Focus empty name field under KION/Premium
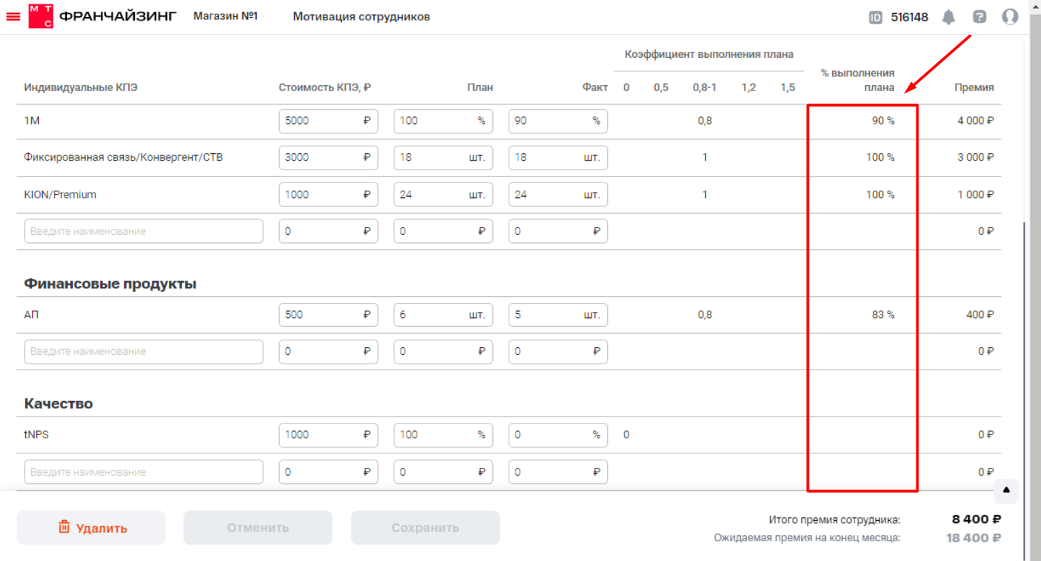Screen dimensions: 1041x561 (144, 231)
